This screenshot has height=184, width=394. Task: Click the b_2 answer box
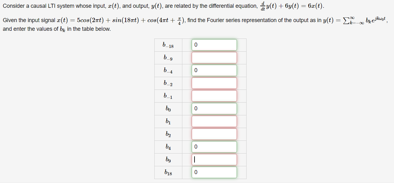[214, 134]
